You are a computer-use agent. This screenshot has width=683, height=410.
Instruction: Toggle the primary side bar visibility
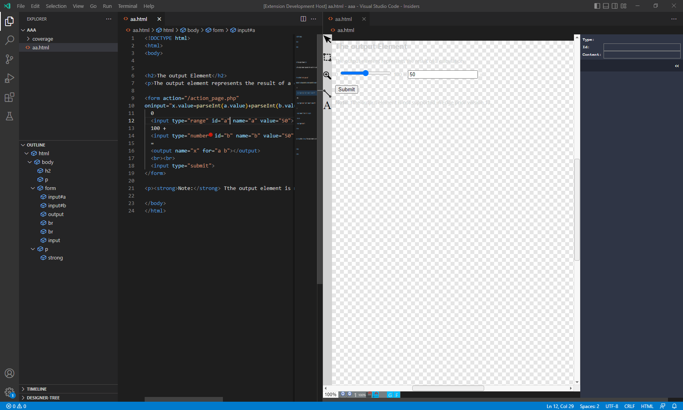tap(597, 6)
